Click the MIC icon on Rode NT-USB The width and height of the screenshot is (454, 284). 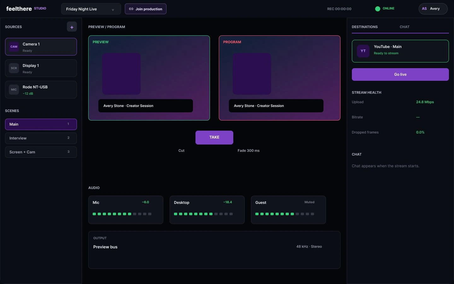pyautogui.click(x=14, y=90)
